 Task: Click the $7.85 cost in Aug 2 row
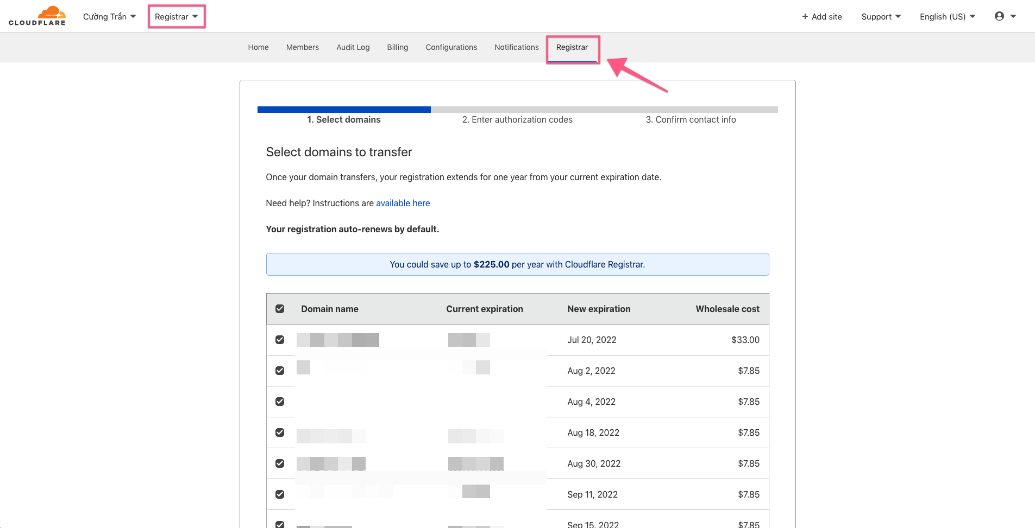(x=749, y=371)
